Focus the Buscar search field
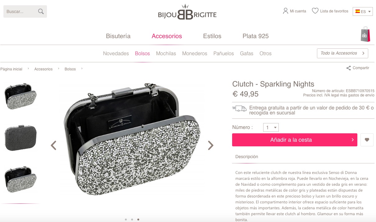Image resolution: width=376 pixels, height=222 pixels. pos(21,11)
